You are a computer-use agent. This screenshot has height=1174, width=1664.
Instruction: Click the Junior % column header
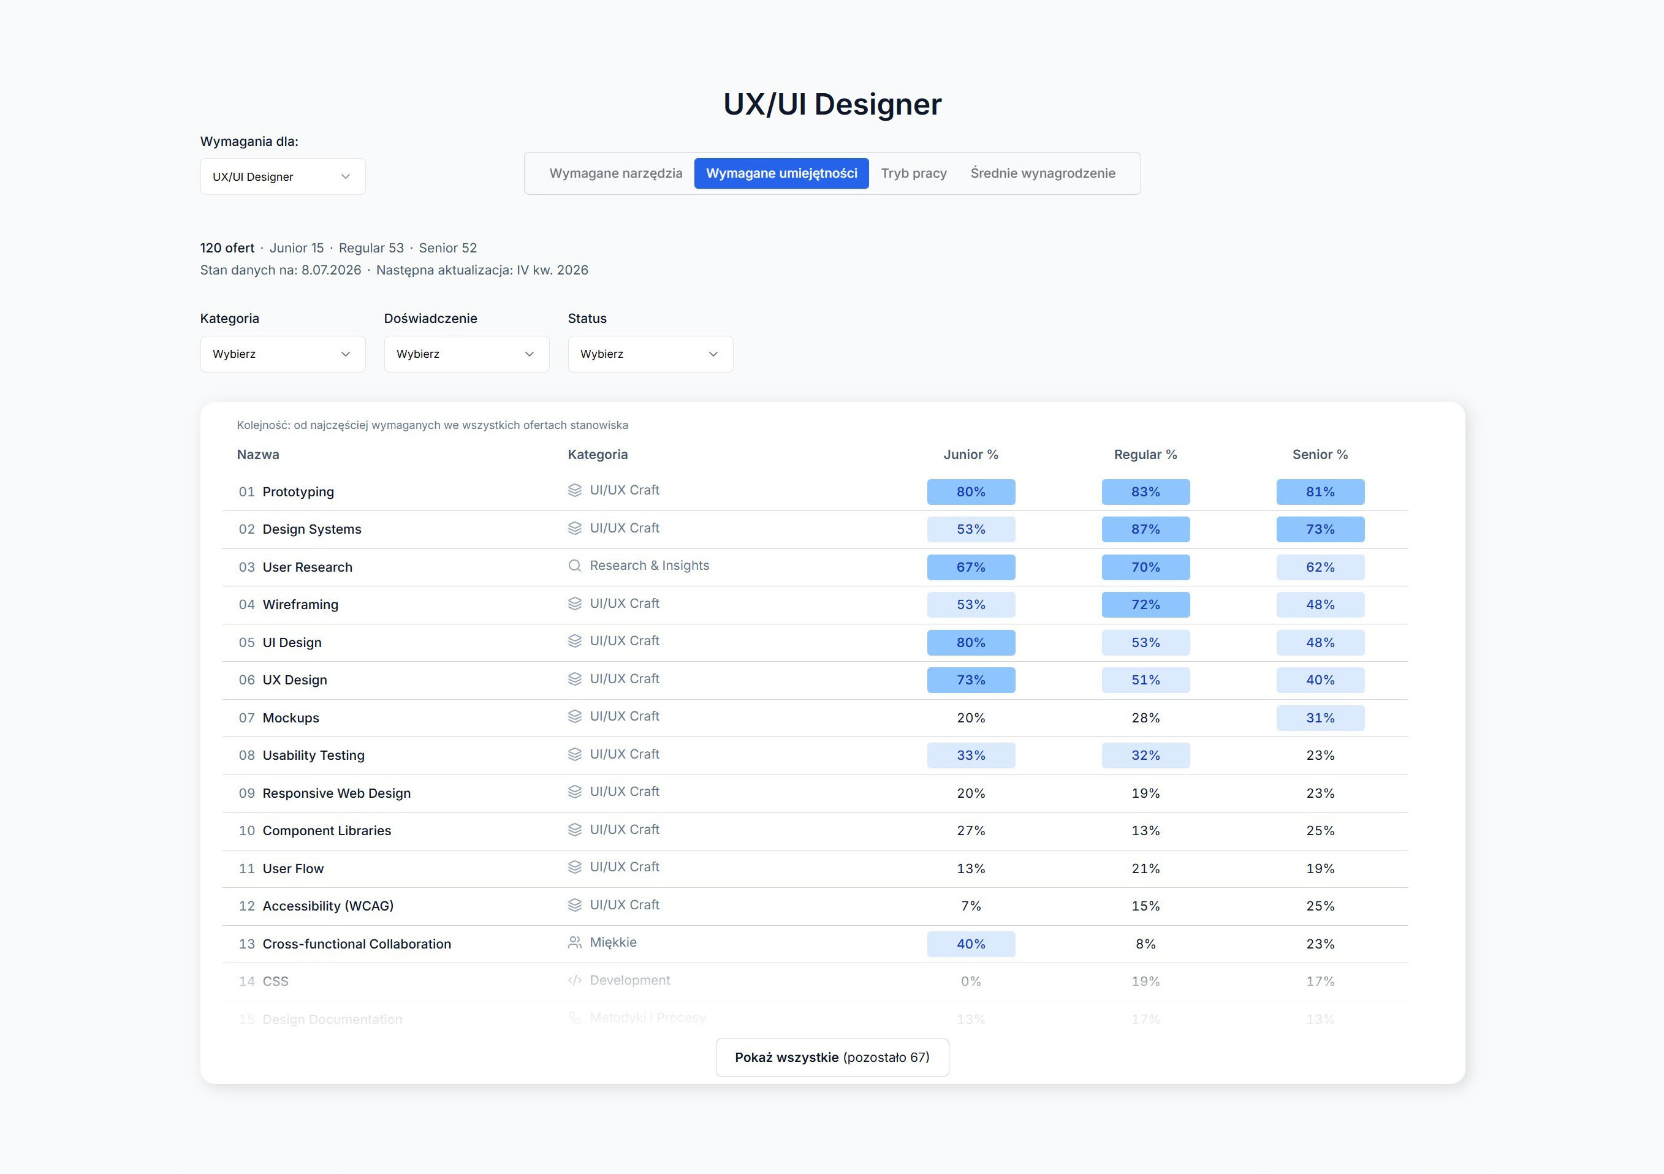970,455
